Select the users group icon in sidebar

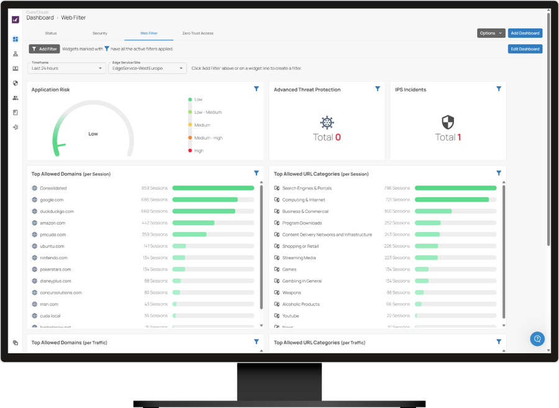[x=16, y=97]
